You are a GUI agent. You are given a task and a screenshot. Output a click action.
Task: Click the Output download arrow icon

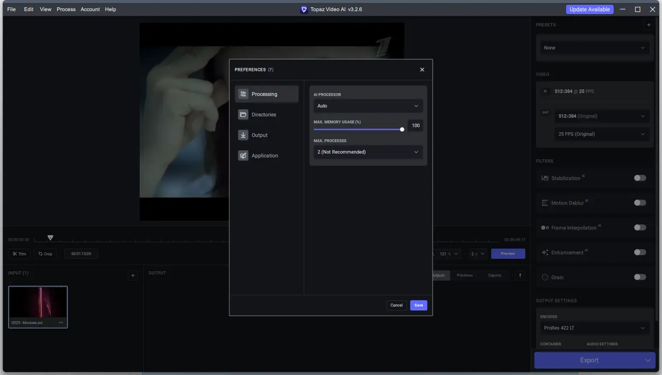pos(243,135)
